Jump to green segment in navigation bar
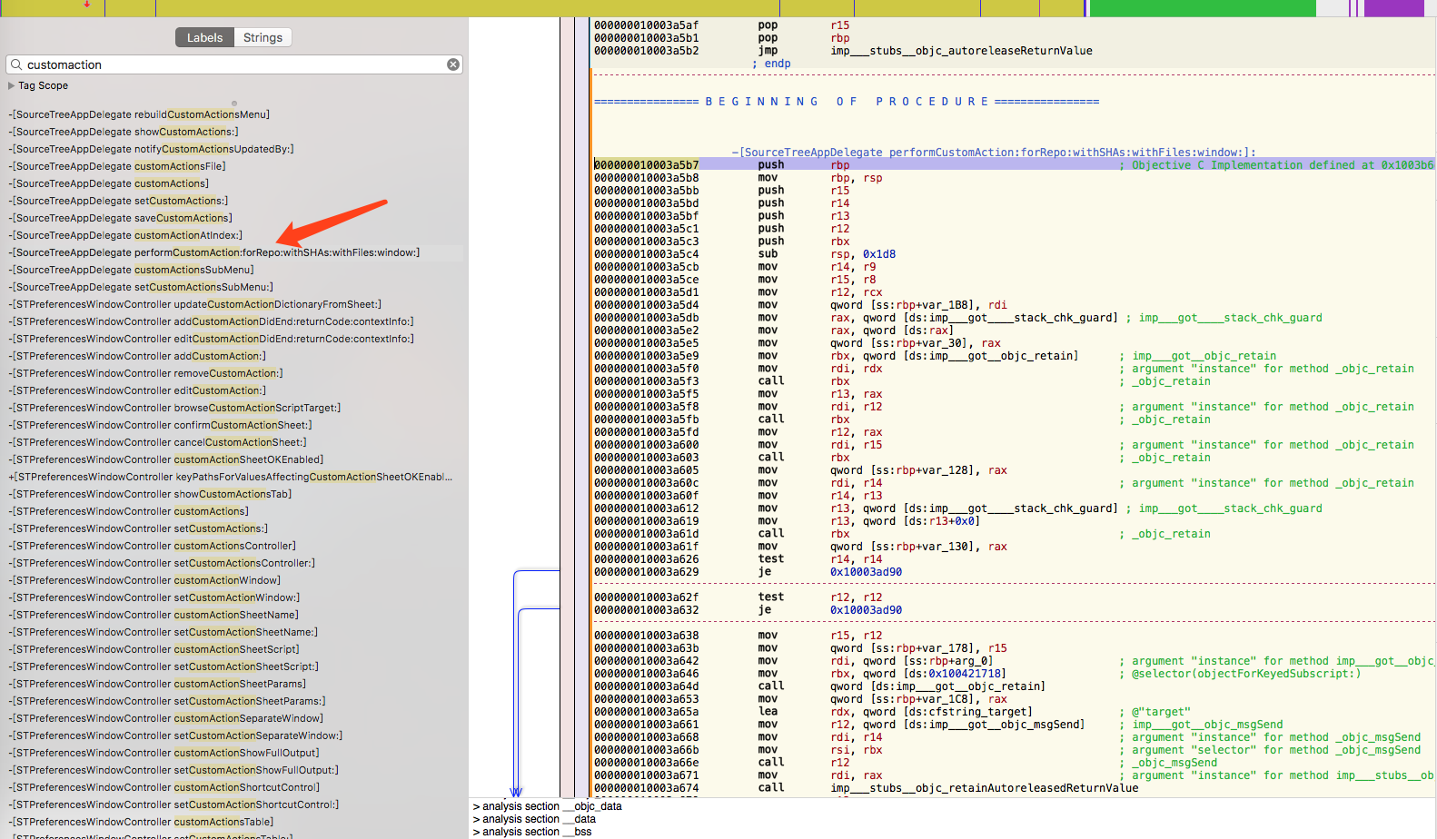 pyautogui.click(x=1201, y=8)
